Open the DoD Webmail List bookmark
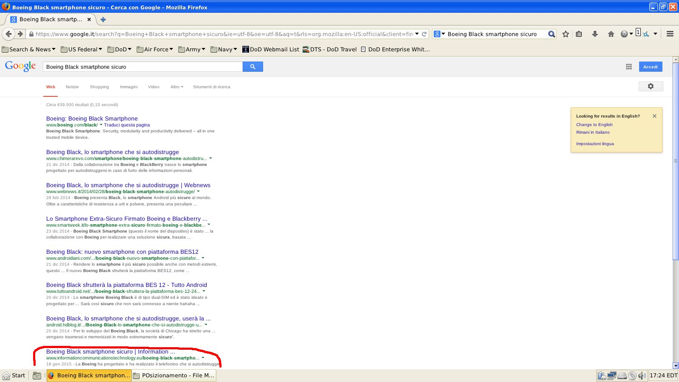The height and width of the screenshot is (382, 679). tap(271, 49)
